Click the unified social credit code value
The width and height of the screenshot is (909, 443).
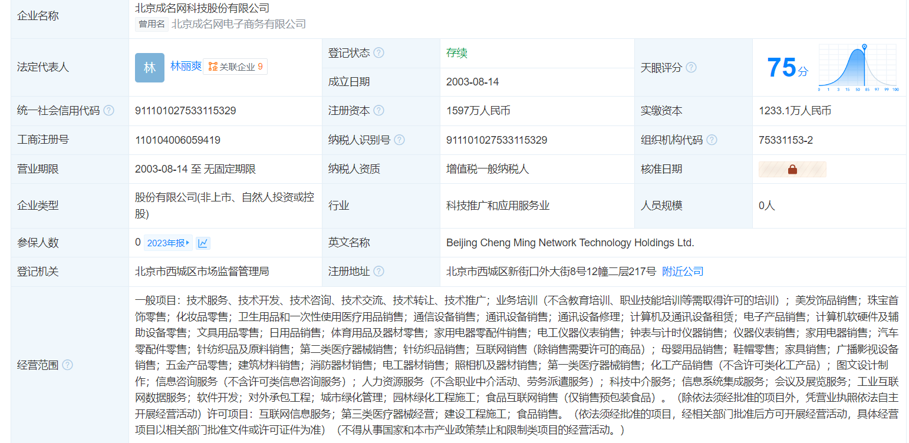[x=186, y=111]
